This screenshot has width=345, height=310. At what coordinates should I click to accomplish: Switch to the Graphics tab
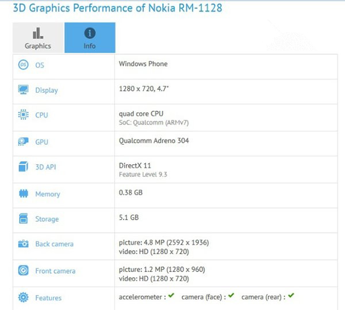point(38,38)
